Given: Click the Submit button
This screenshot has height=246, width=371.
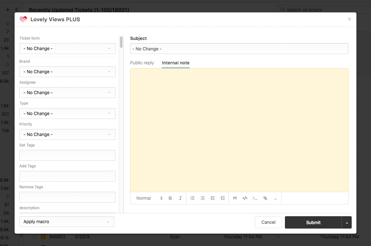Looking at the screenshot, I should tap(313, 222).
